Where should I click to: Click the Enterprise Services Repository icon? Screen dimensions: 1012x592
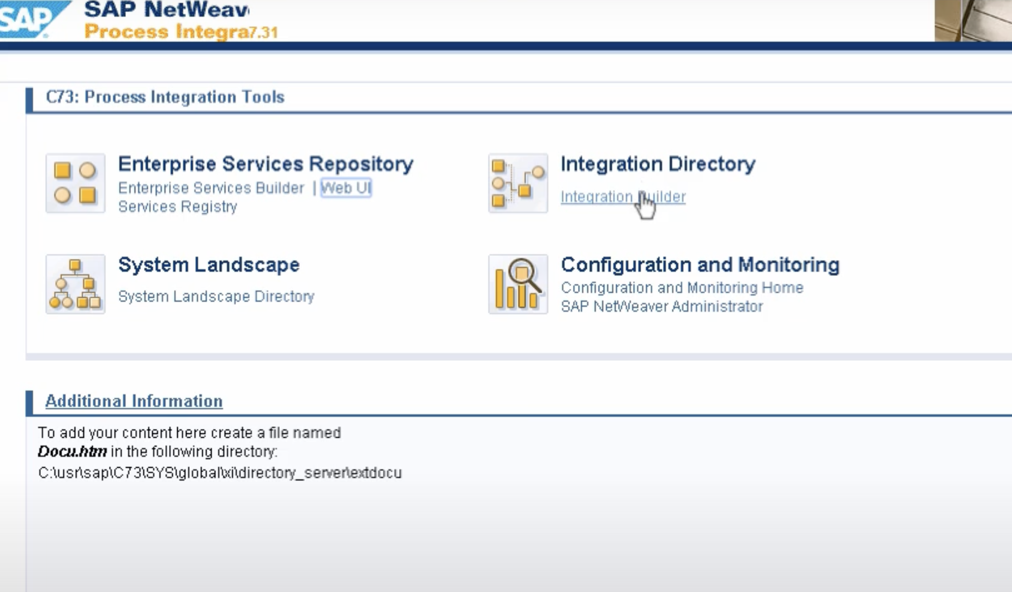[x=75, y=183]
